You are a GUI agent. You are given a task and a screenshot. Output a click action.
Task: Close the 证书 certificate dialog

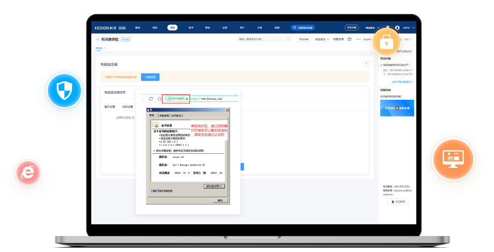tap(227, 110)
